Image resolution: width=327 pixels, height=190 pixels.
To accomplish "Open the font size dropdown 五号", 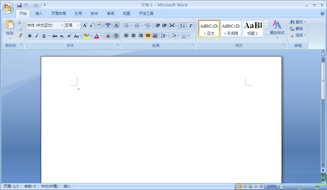I will (x=78, y=26).
